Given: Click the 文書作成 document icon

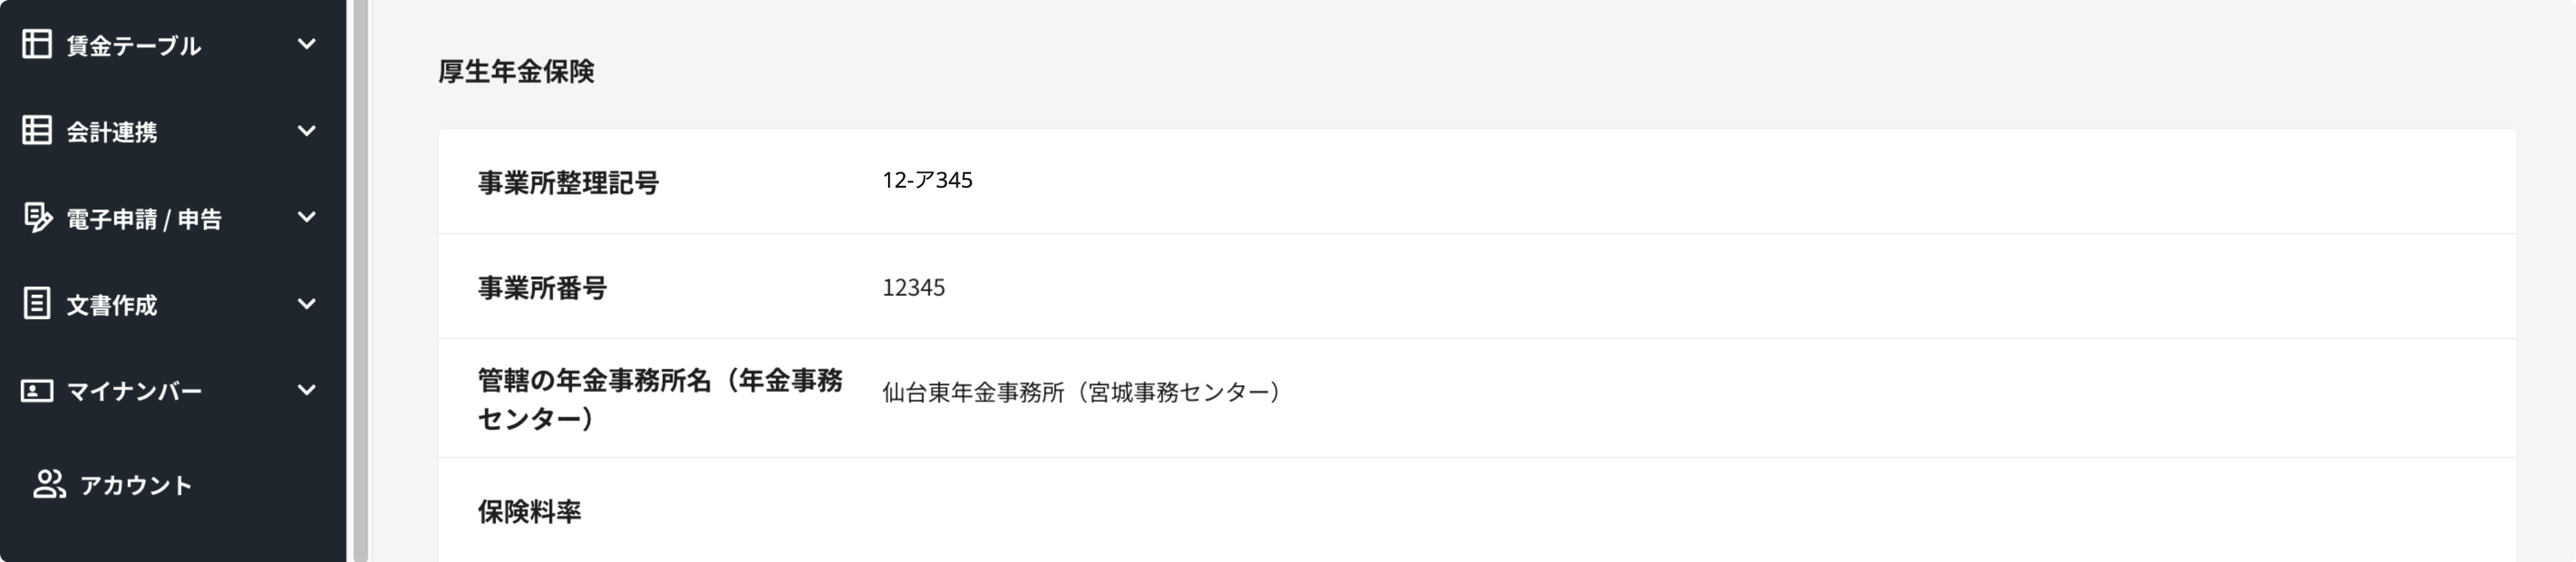Looking at the screenshot, I should [x=37, y=304].
